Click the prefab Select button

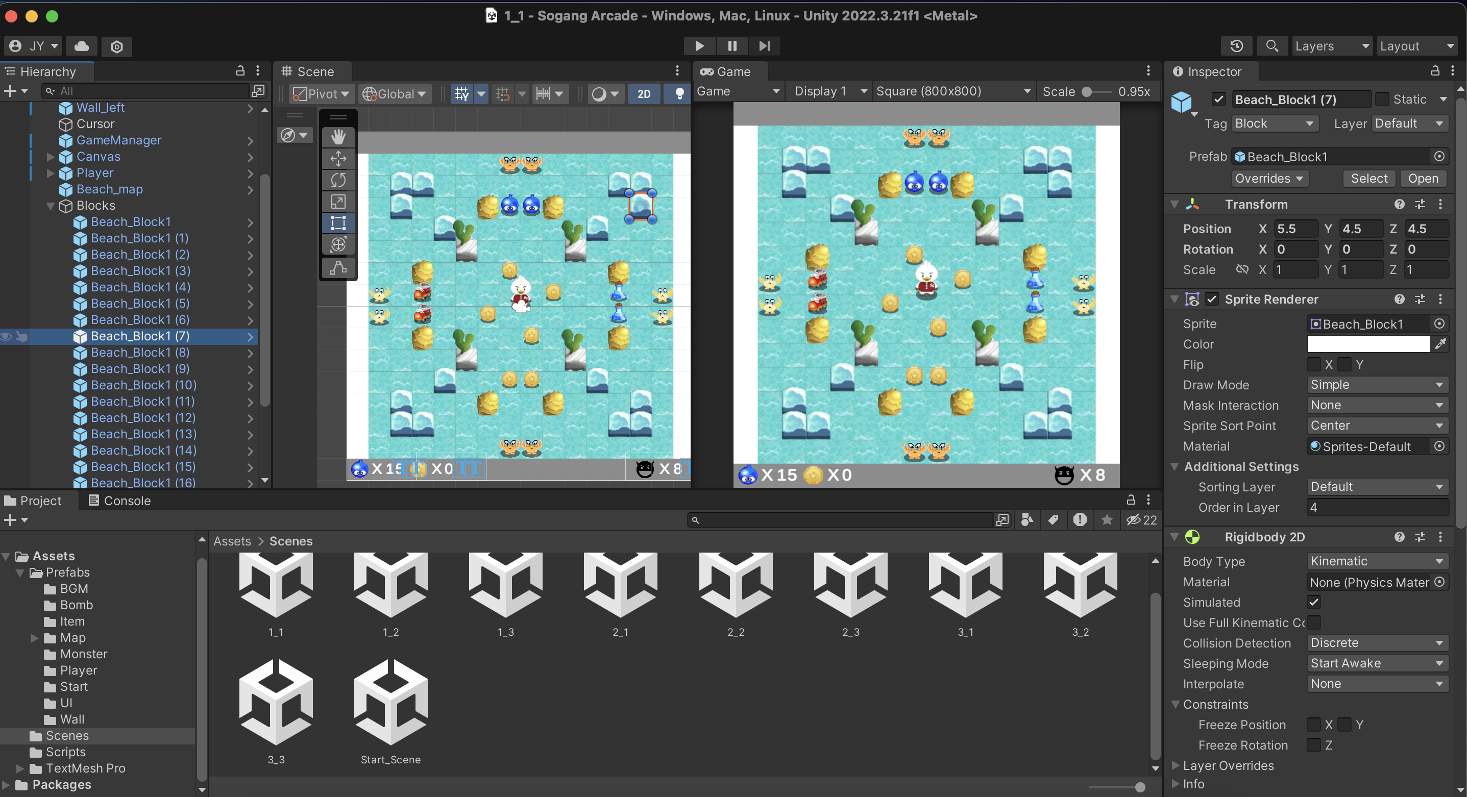(x=1369, y=179)
